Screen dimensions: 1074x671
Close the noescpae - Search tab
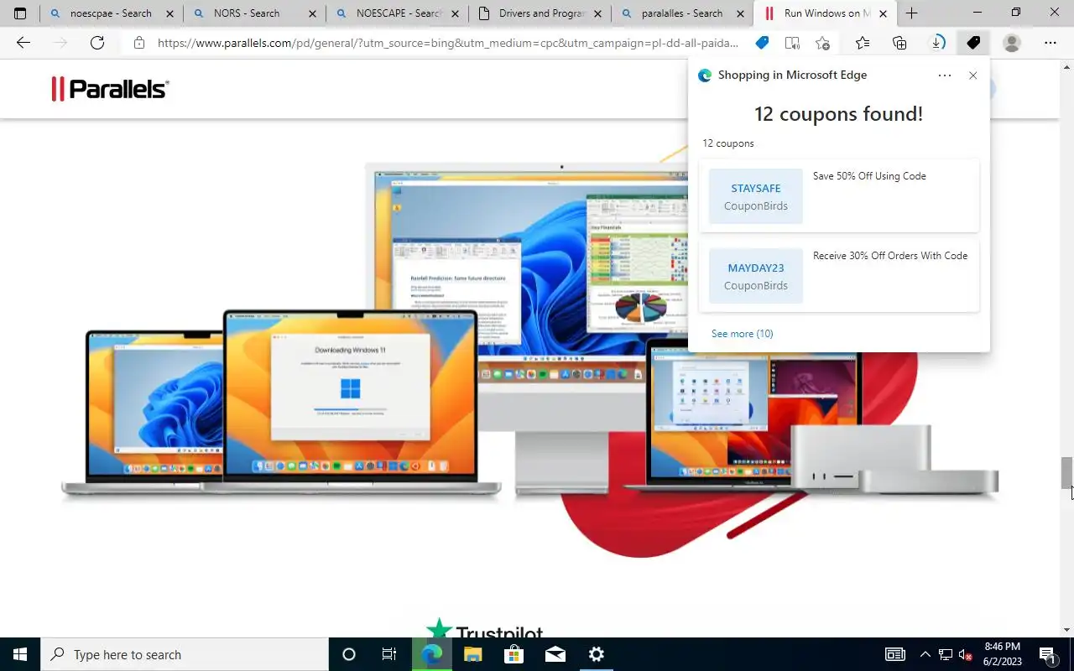[169, 13]
